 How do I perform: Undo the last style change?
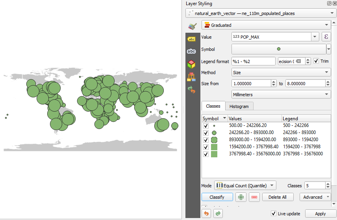tap(206, 213)
